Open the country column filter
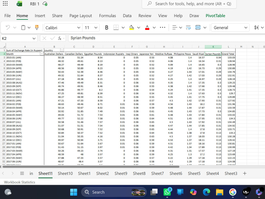The image size is (265, 199). (x=62, y=50)
